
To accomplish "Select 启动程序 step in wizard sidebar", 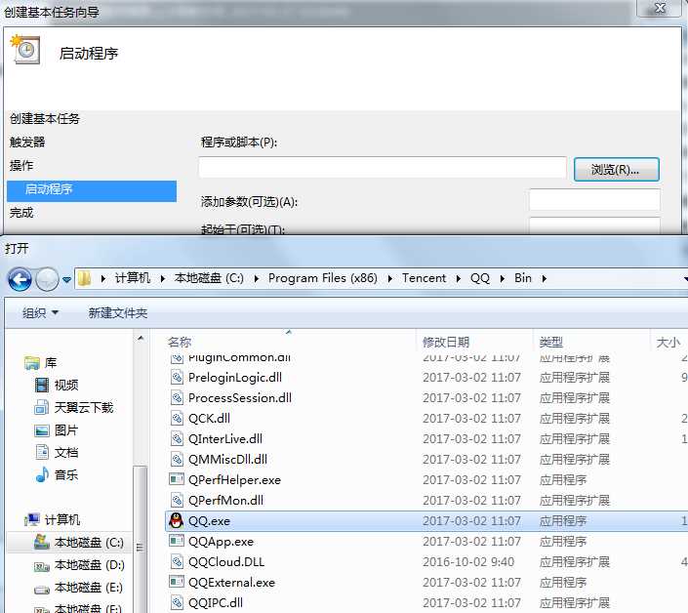I will tap(92, 191).
